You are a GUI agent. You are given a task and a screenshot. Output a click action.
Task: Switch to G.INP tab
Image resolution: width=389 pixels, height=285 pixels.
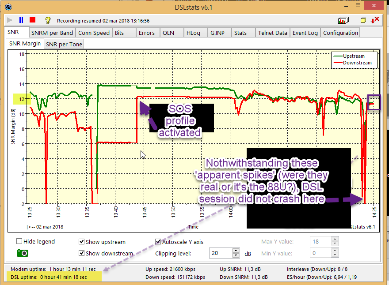click(219, 33)
